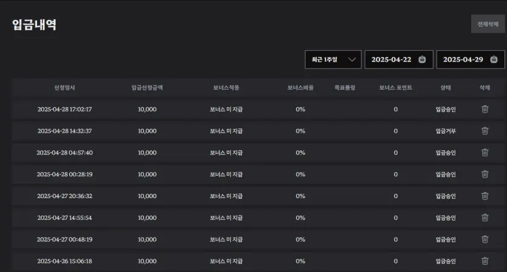Click the 입금신청금액 column header

(x=147, y=87)
